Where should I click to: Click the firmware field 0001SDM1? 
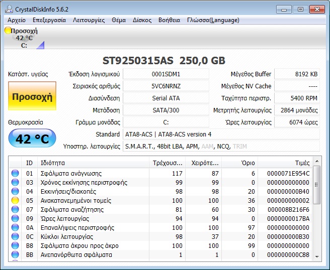(x=166, y=74)
